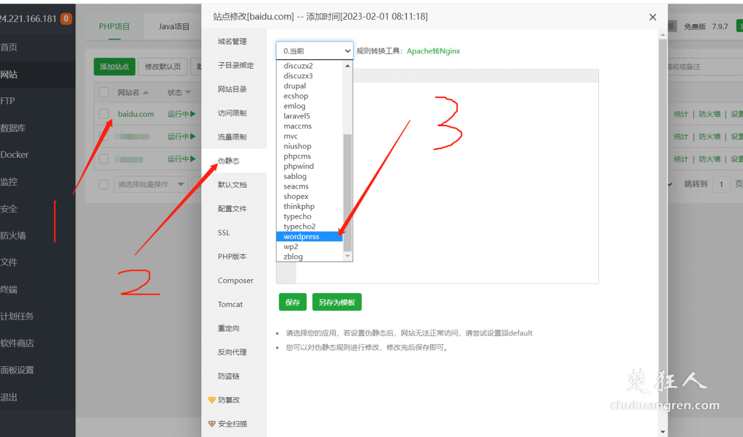Click the dropdown list's scroll-down arrow
Image resolution: width=743 pixels, height=437 pixels.
[348, 256]
